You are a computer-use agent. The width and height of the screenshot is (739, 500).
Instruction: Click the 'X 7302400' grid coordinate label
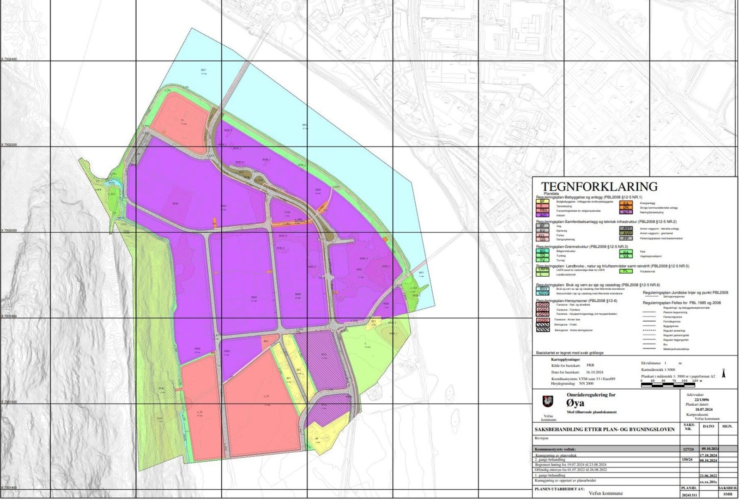click(9, 59)
